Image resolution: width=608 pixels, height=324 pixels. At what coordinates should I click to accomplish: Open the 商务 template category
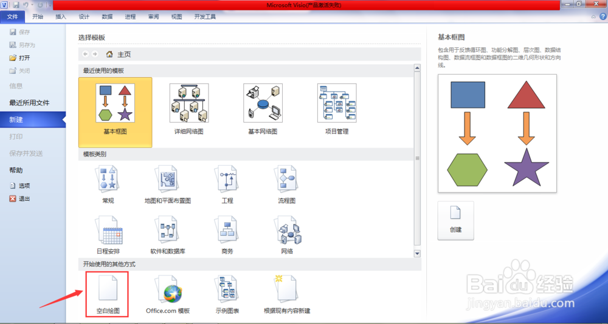click(227, 235)
